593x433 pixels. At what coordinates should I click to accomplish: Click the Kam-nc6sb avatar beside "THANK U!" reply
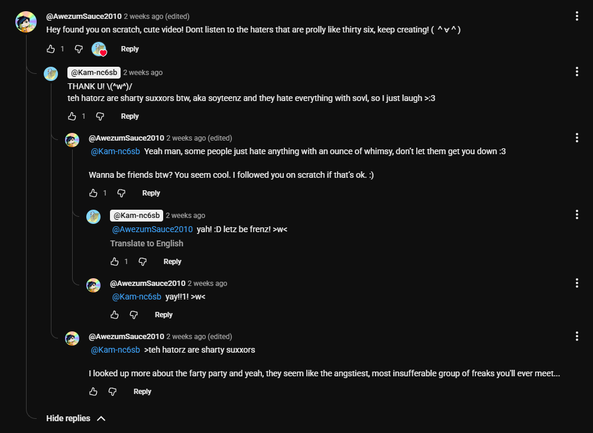[x=51, y=74]
